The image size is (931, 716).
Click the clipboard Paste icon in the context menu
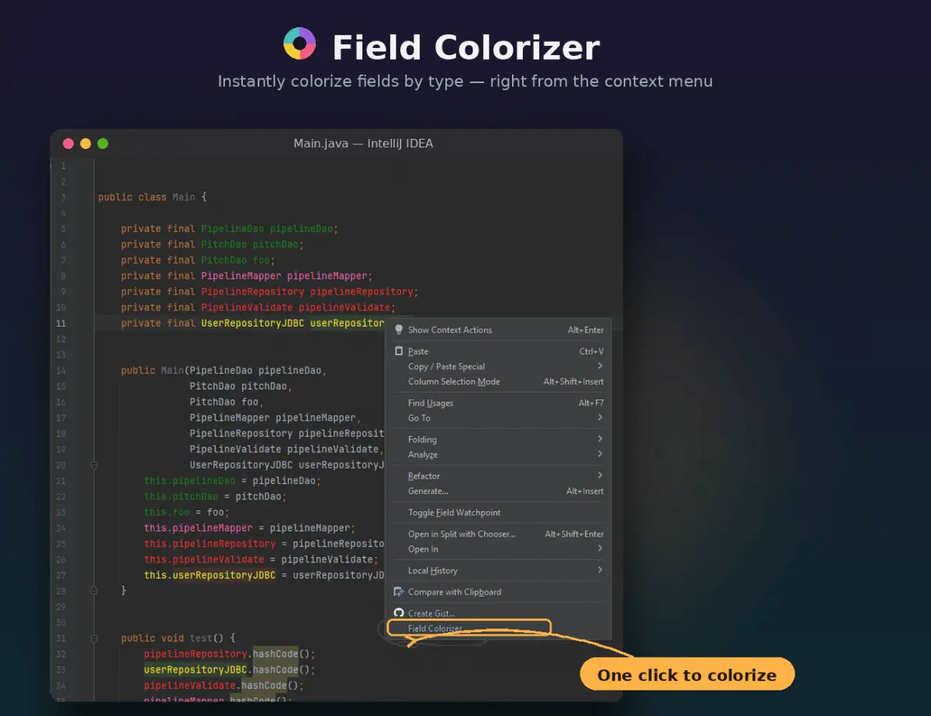(399, 351)
